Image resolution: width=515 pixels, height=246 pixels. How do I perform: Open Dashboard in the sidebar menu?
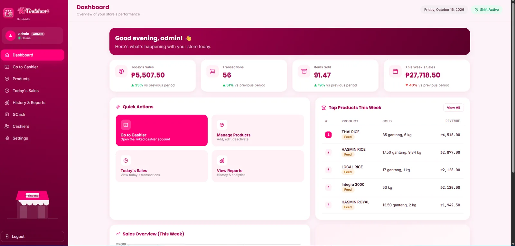pyautogui.click(x=33, y=55)
